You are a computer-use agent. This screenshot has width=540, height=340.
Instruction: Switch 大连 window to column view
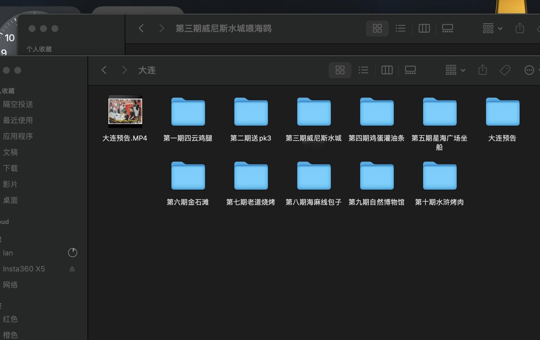click(x=387, y=70)
